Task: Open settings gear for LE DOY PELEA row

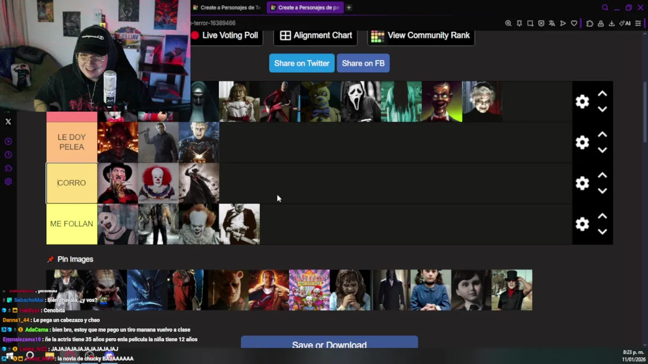Action: point(582,143)
